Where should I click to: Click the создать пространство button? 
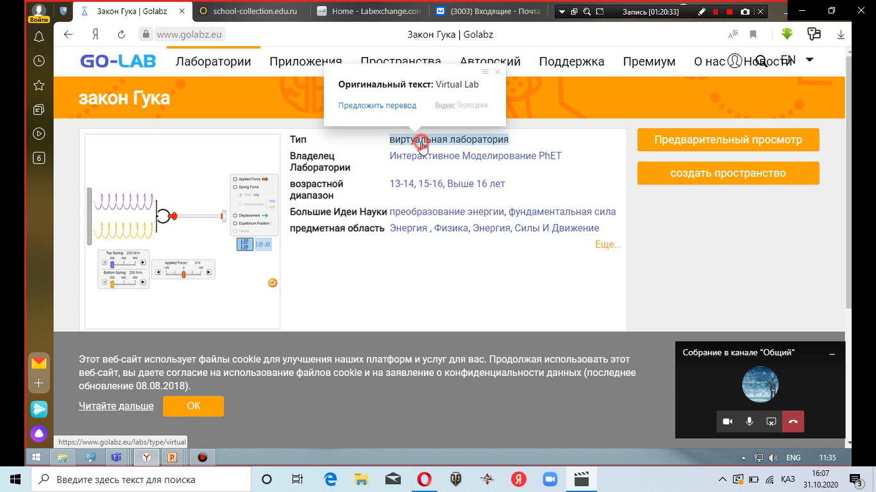[728, 173]
